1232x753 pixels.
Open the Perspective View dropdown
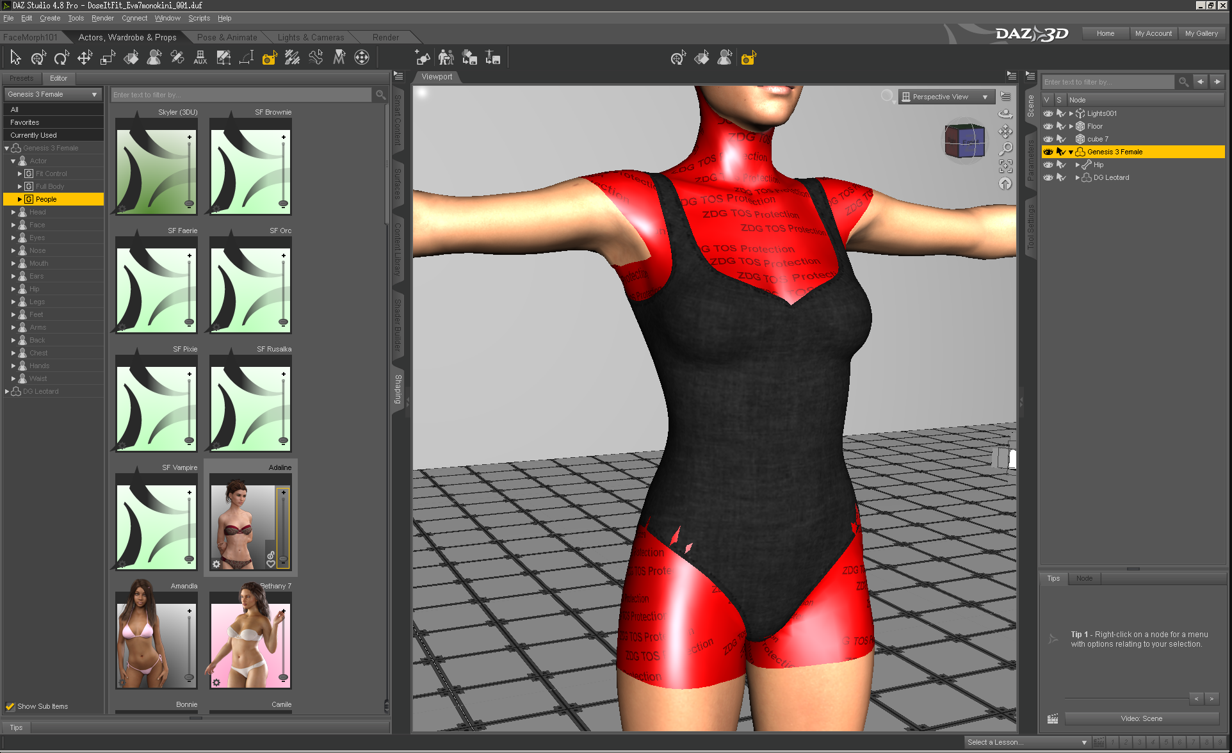click(946, 97)
